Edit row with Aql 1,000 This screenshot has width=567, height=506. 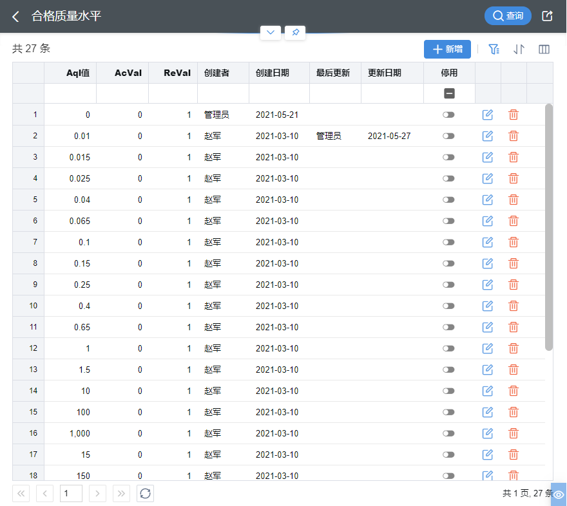488,433
